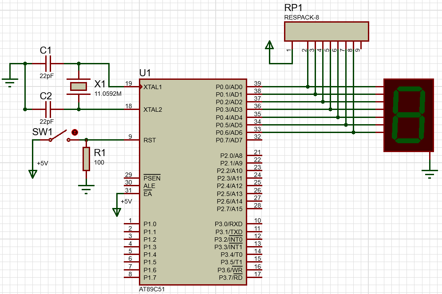The image size is (442, 294).
Task: Click the ground symbol below R1
Action: click(86, 189)
